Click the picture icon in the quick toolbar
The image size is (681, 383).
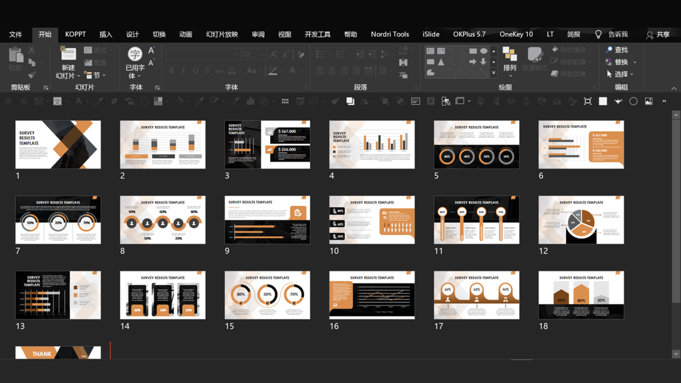[649, 102]
